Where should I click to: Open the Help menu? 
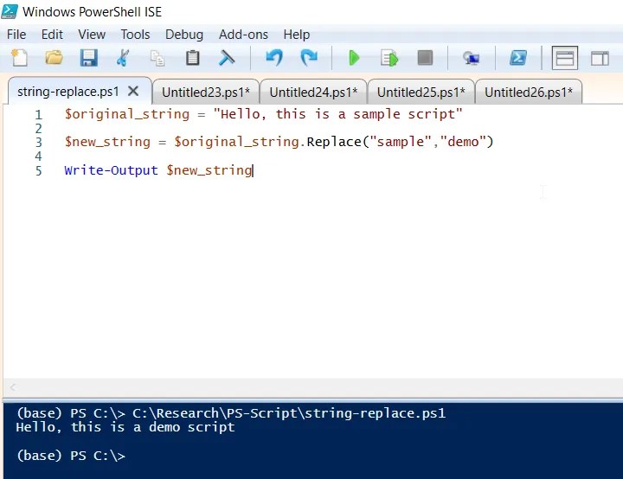tap(297, 35)
